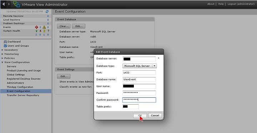
Task: Click the red down-arrow system health icon
Action: coord(40,31)
